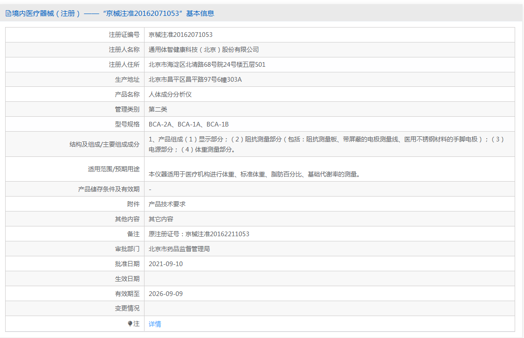Click the 生效日期 label
524x338 pixels.
127,279
